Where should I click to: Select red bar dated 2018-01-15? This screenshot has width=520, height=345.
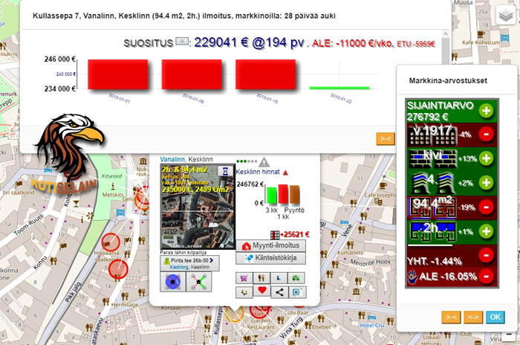pyautogui.click(x=266, y=74)
